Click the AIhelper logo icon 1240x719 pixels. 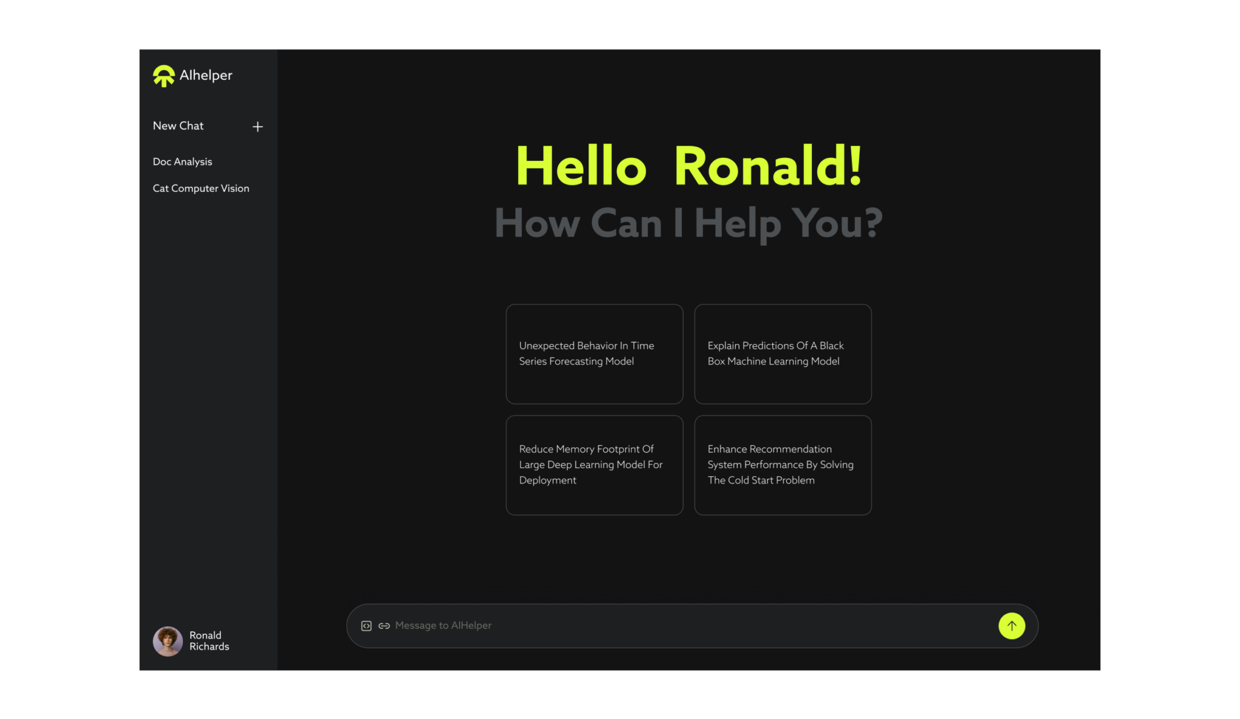[163, 76]
